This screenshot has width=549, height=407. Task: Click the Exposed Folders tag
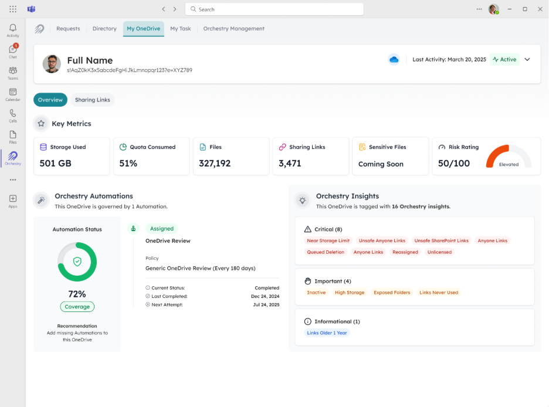(x=392, y=292)
